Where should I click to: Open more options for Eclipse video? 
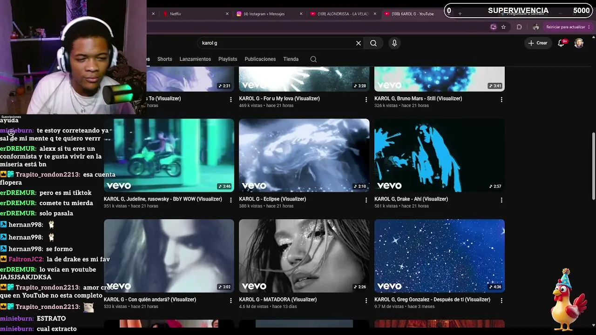coord(366,200)
